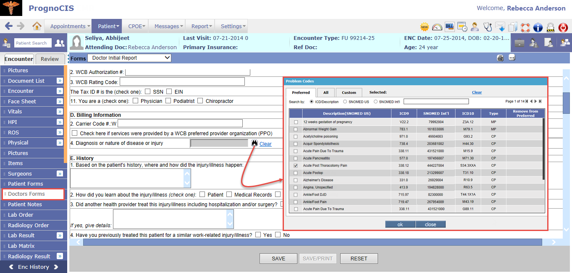
Task: Click the yellow NEW badge icon
Action: pos(425,27)
